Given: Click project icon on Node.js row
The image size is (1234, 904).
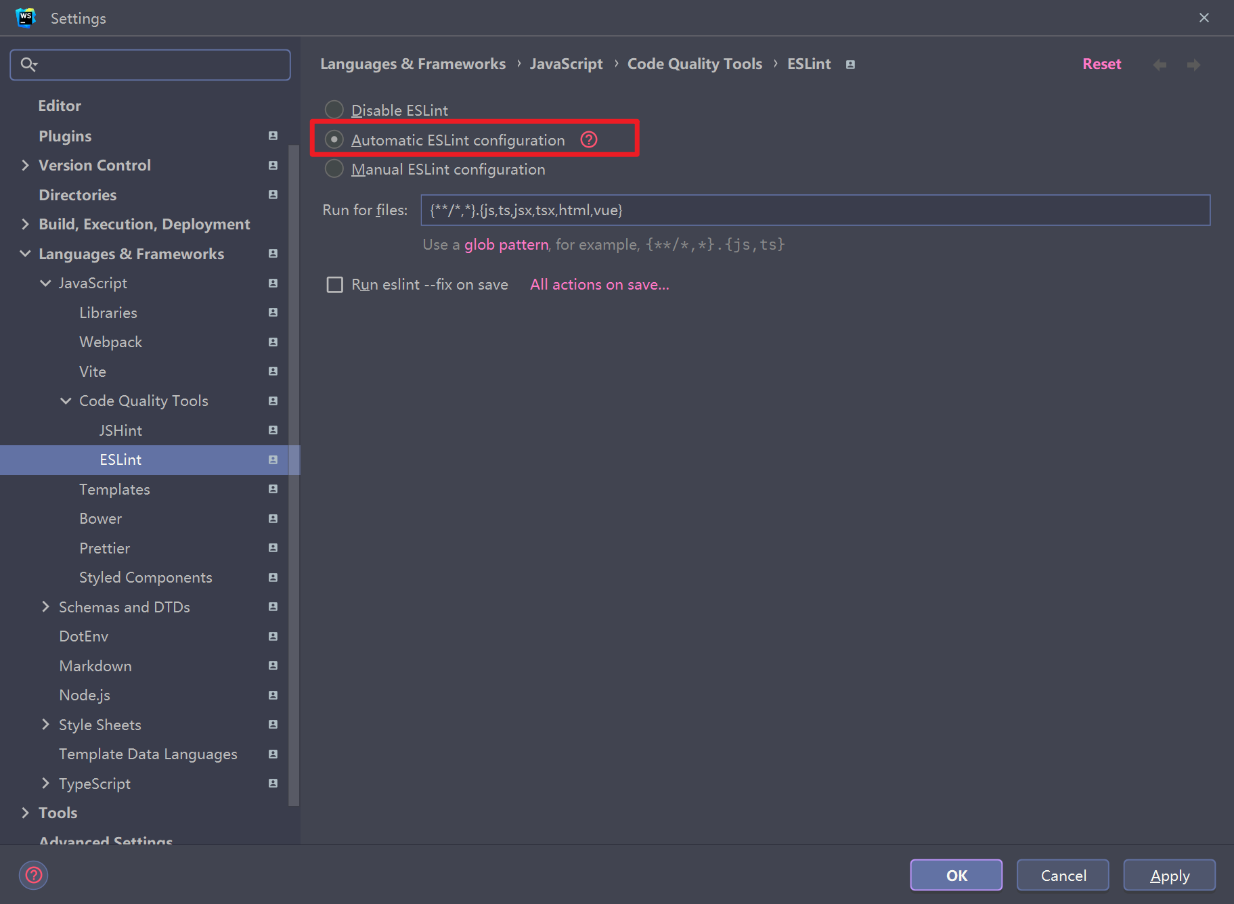Looking at the screenshot, I should (273, 695).
